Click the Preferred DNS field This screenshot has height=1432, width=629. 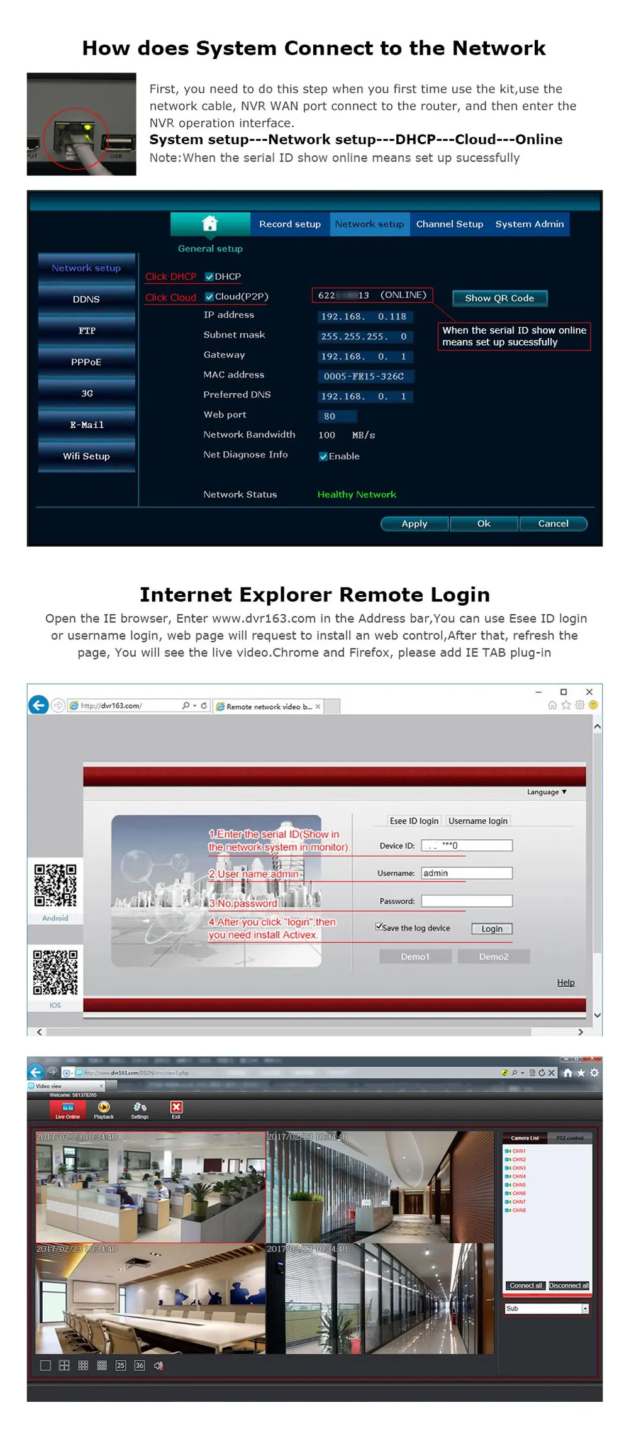click(x=365, y=396)
